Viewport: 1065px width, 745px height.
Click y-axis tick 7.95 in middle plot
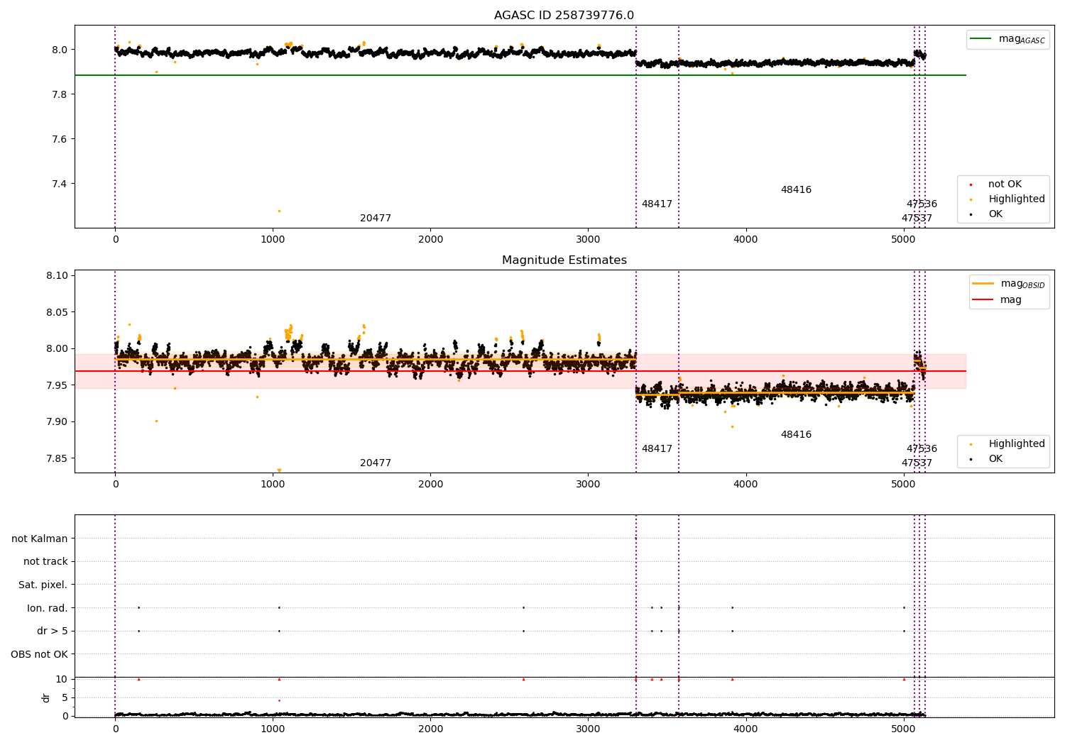click(x=55, y=385)
